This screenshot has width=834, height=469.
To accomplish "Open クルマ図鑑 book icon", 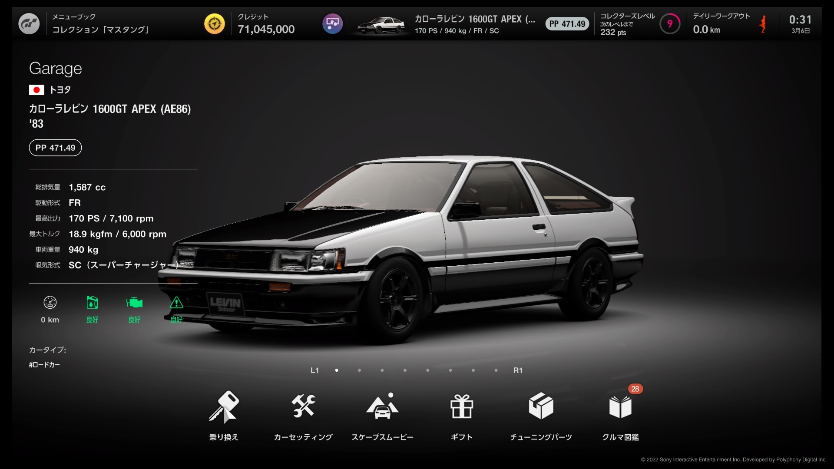I will click(620, 407).
